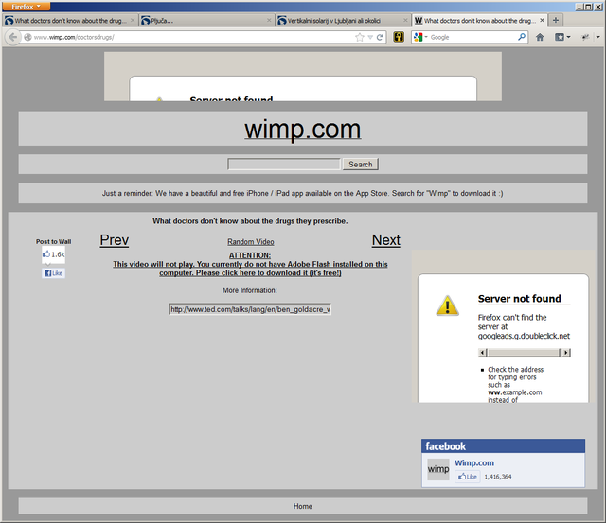Click the search magnifier icon
Screen dimensions: 606x523
(522, 37)
